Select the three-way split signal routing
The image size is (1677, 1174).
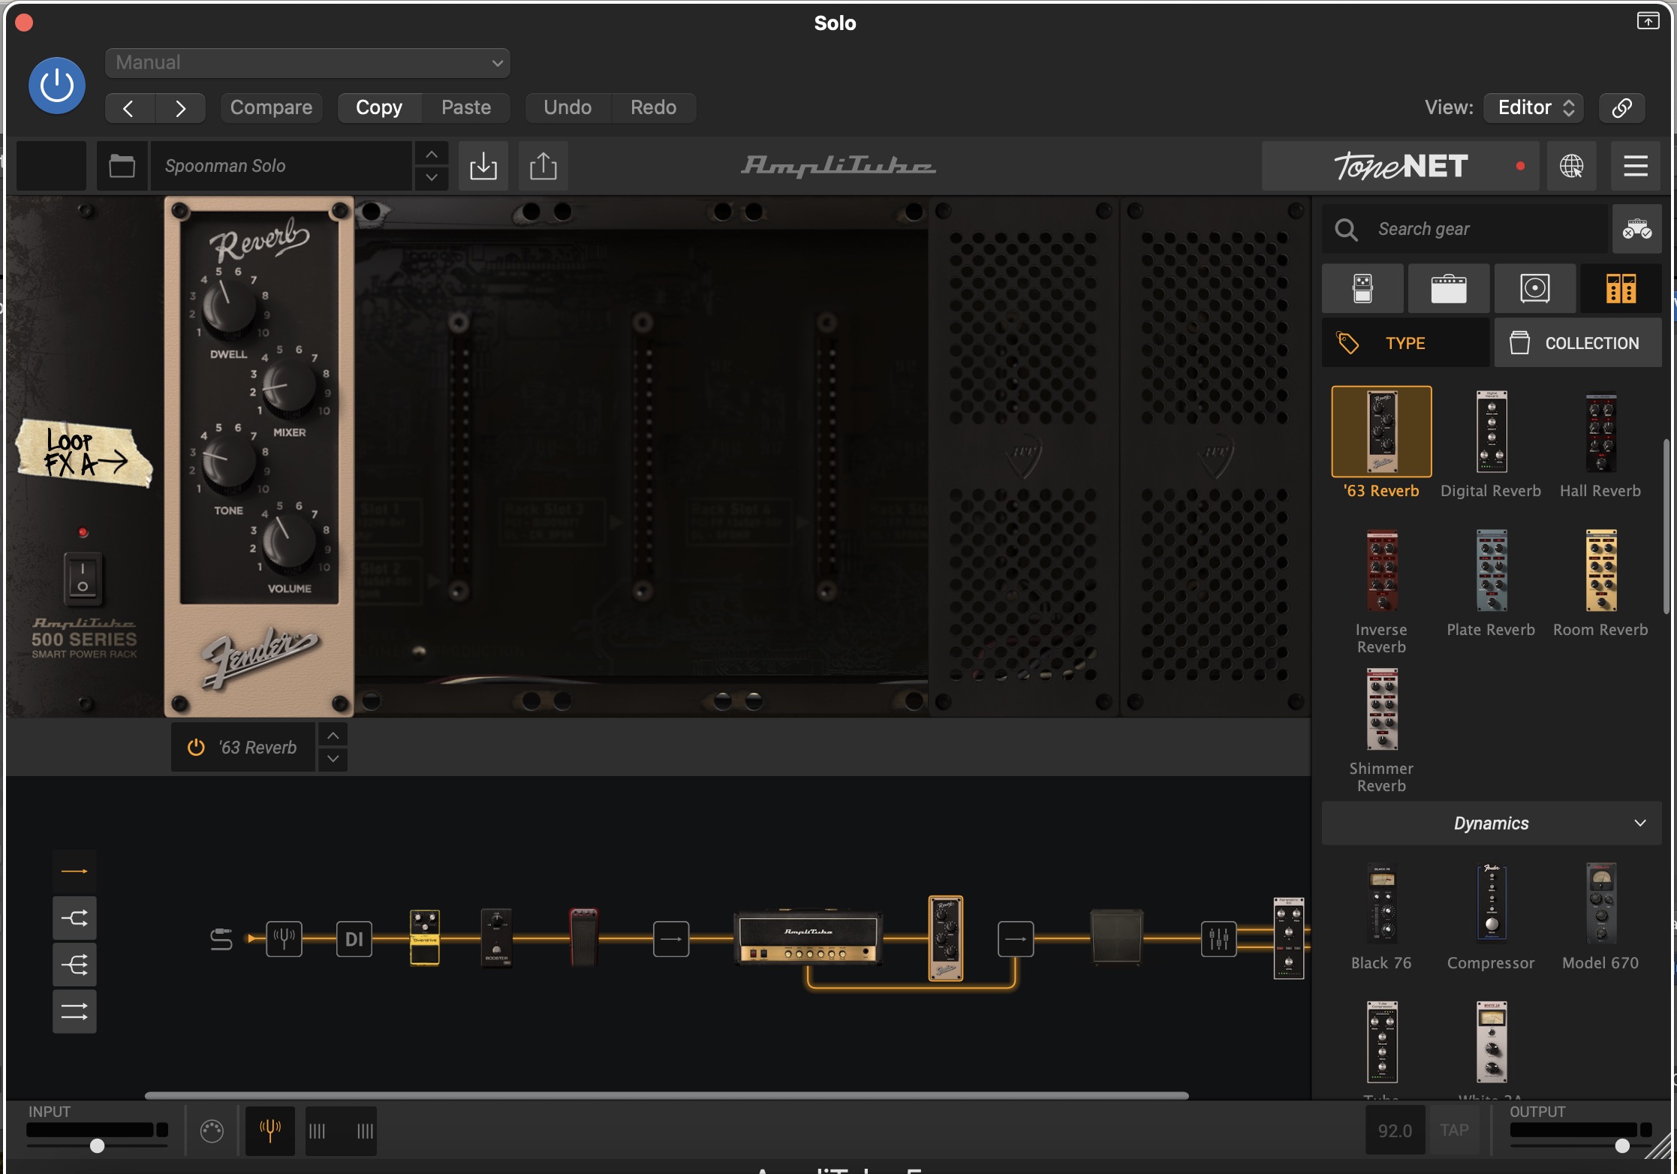(x=74, y=965)
